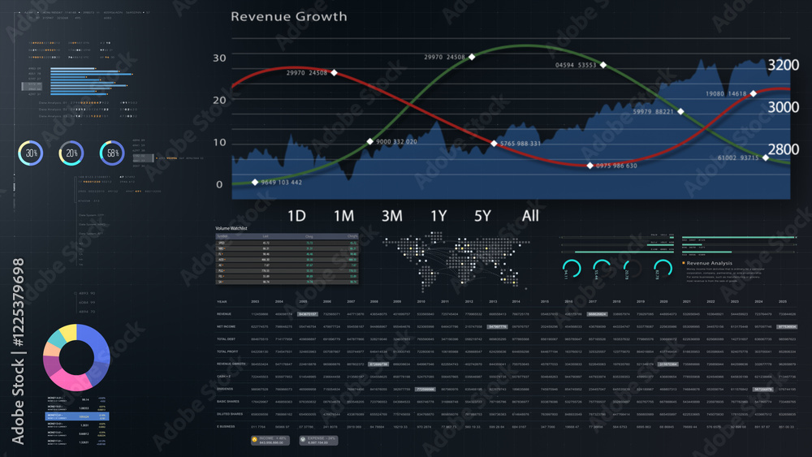Select highlighted REVENUE cell under 2005
Screen dimensions: 812x457
click(308, 314)
